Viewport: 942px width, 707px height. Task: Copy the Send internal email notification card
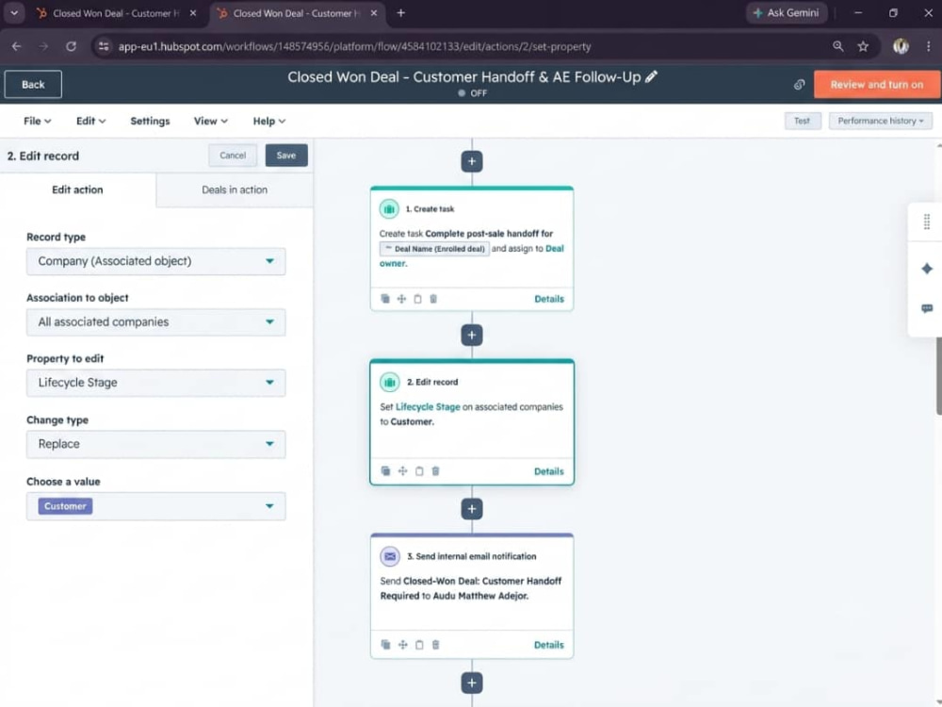tap(385, 645)
